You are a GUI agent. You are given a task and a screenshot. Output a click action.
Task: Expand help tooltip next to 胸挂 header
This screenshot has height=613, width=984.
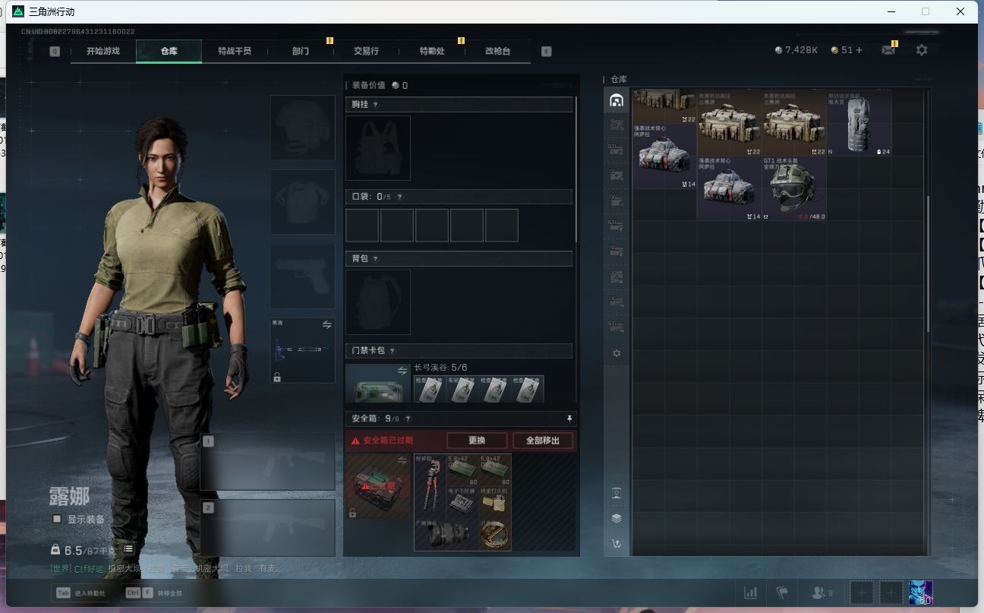375,105
